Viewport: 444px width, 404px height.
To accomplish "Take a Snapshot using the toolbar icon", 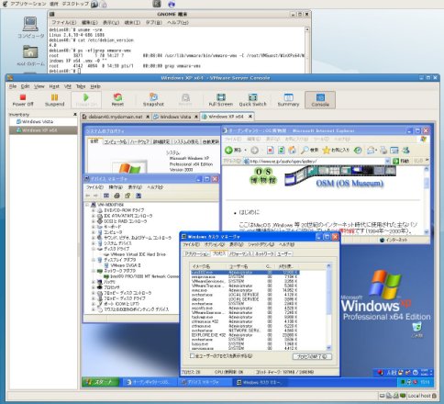I will tap(153, 97).
